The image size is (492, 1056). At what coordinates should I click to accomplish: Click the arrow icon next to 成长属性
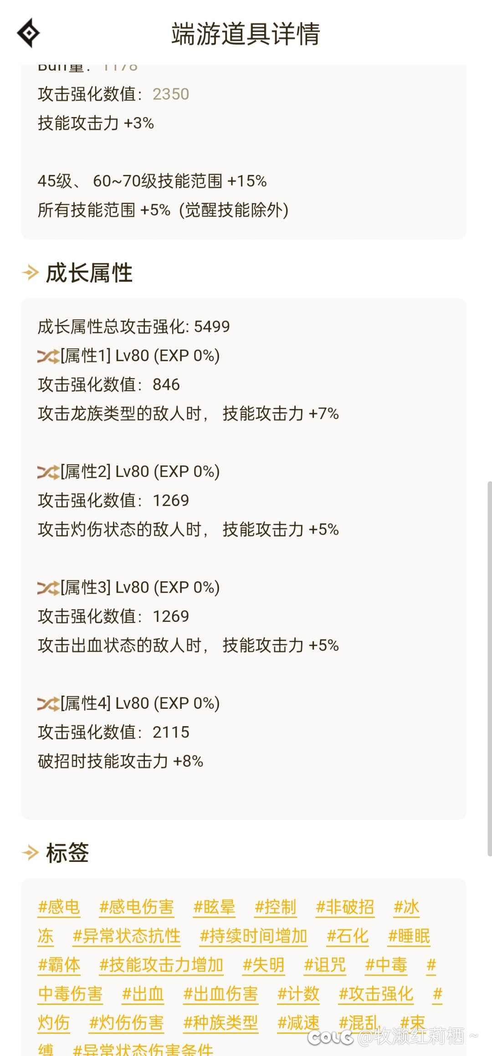(x=31, y=273)
